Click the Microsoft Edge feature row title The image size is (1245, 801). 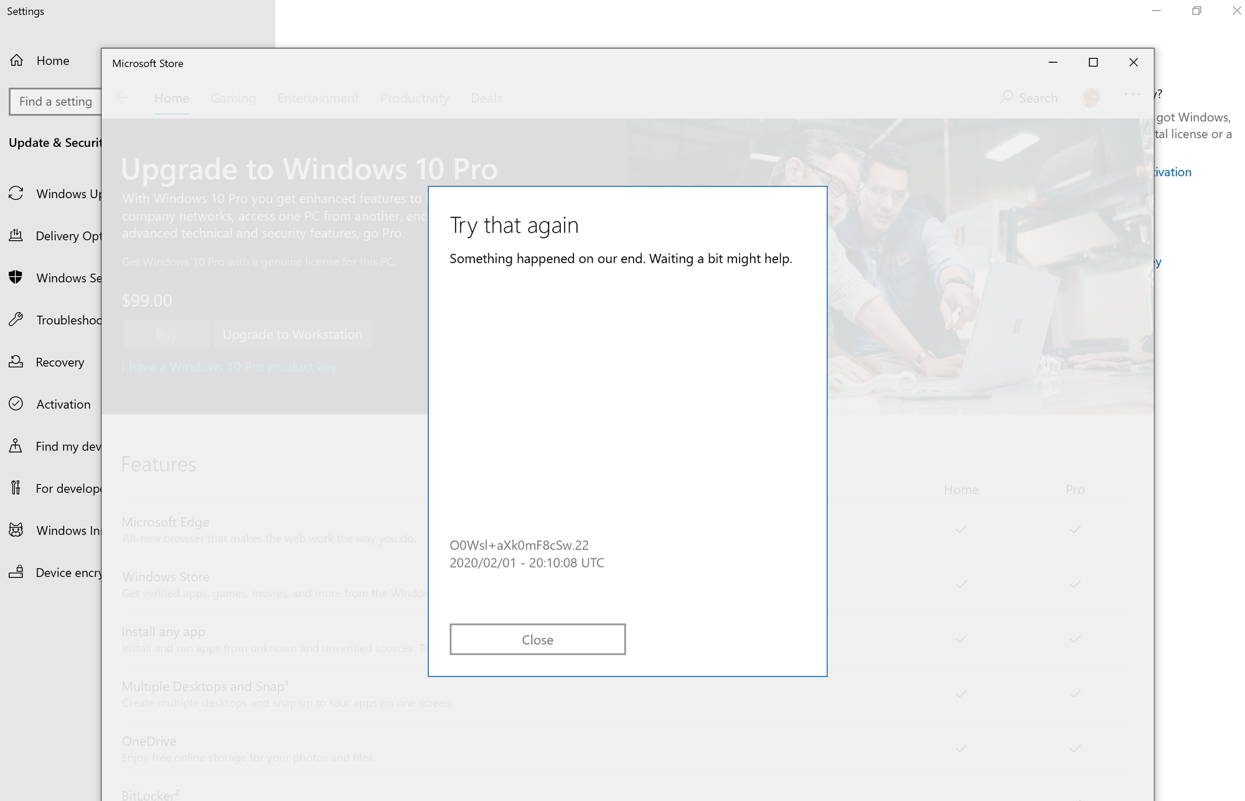(x=166, y=522)
